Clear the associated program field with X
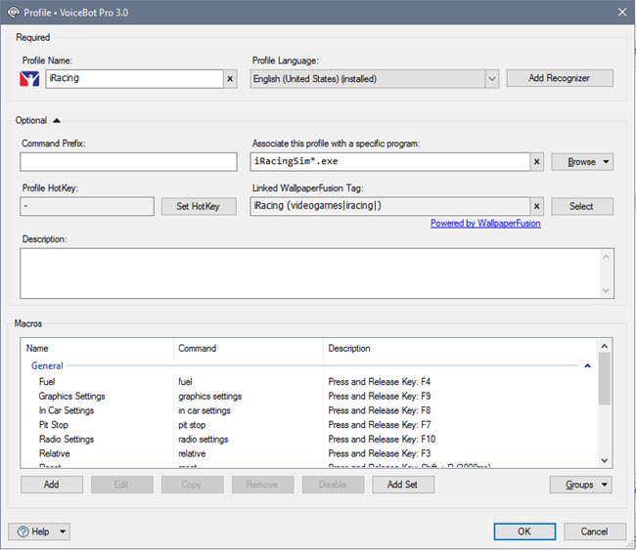This screenshot has height=550, width=636. tap(536, 161)
